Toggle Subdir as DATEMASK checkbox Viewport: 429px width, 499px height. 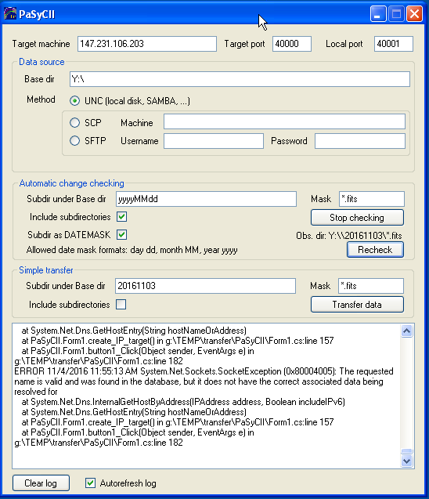pos(121,235)
